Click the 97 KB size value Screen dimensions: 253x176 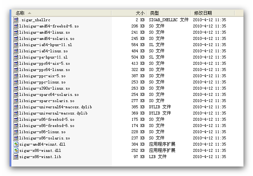[139, 157]
